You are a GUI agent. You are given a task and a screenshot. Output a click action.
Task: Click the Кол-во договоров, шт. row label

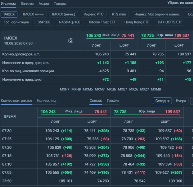(x=21, y=54)
